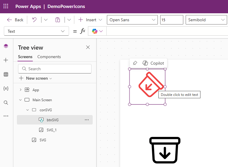Open the Data table icon in sidebar

pyautogui.click(x=6, y=74)
